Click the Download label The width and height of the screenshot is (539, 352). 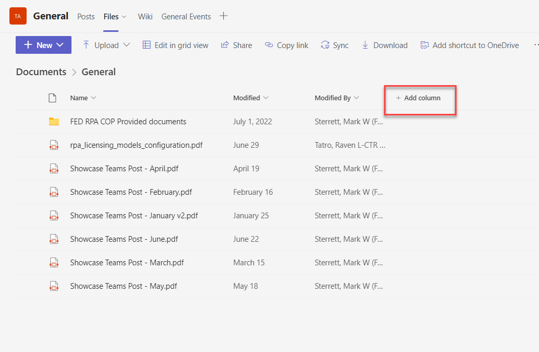(390, 45)
